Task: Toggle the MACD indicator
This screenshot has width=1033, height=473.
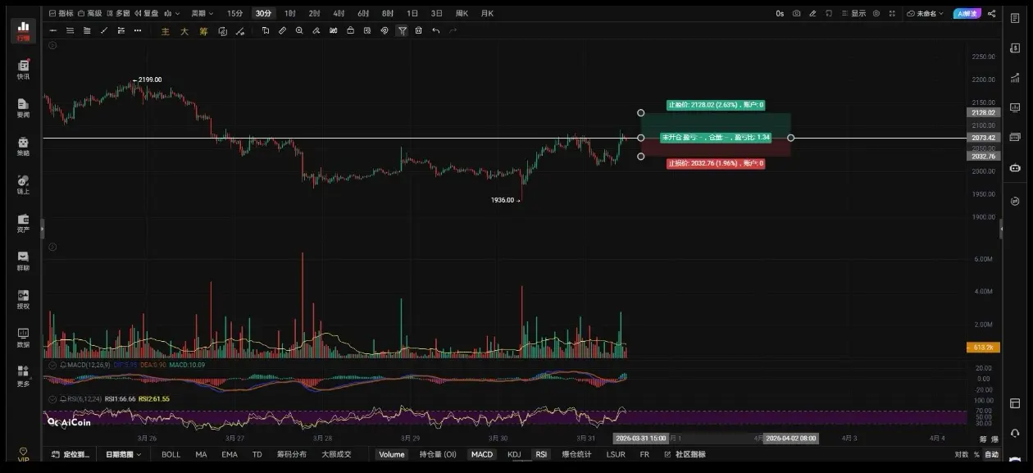Action: [482, 454]
